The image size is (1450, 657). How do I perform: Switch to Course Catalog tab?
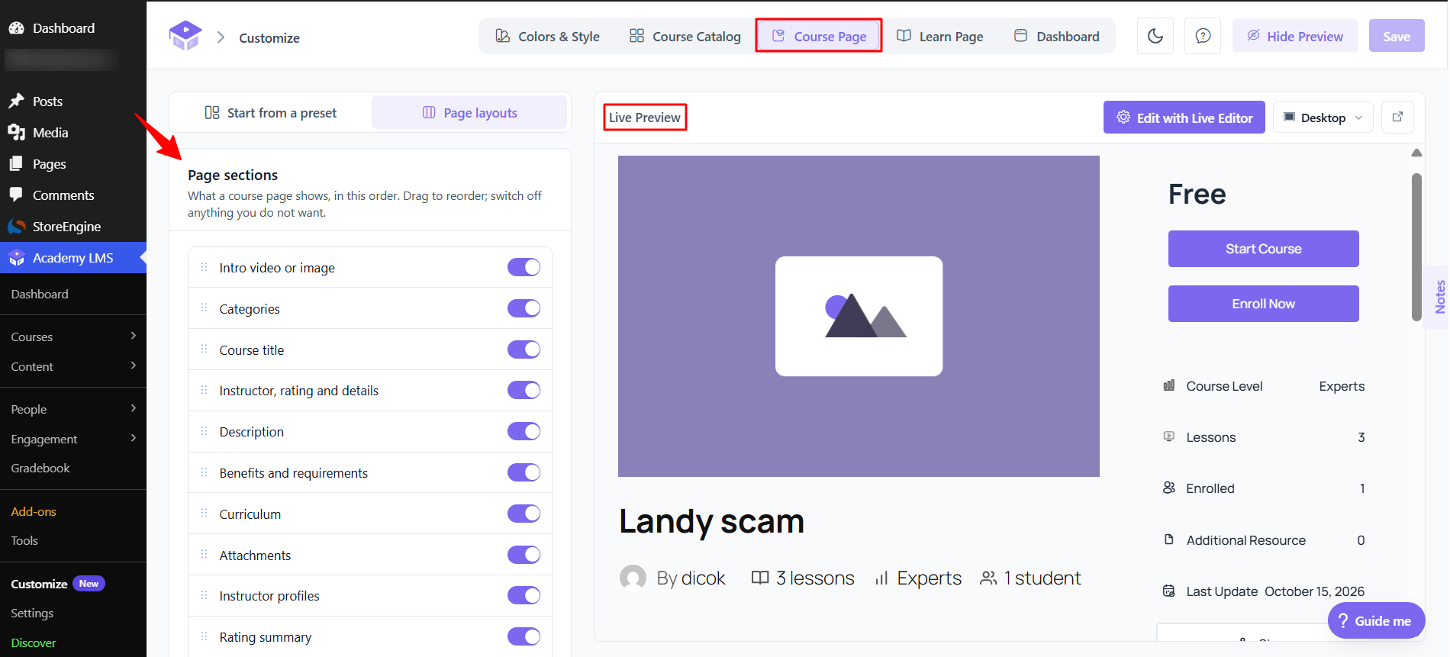tap(685, 37)
